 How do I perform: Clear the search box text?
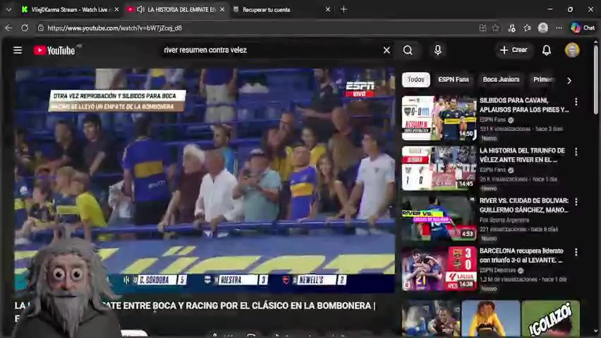point(387,50)
